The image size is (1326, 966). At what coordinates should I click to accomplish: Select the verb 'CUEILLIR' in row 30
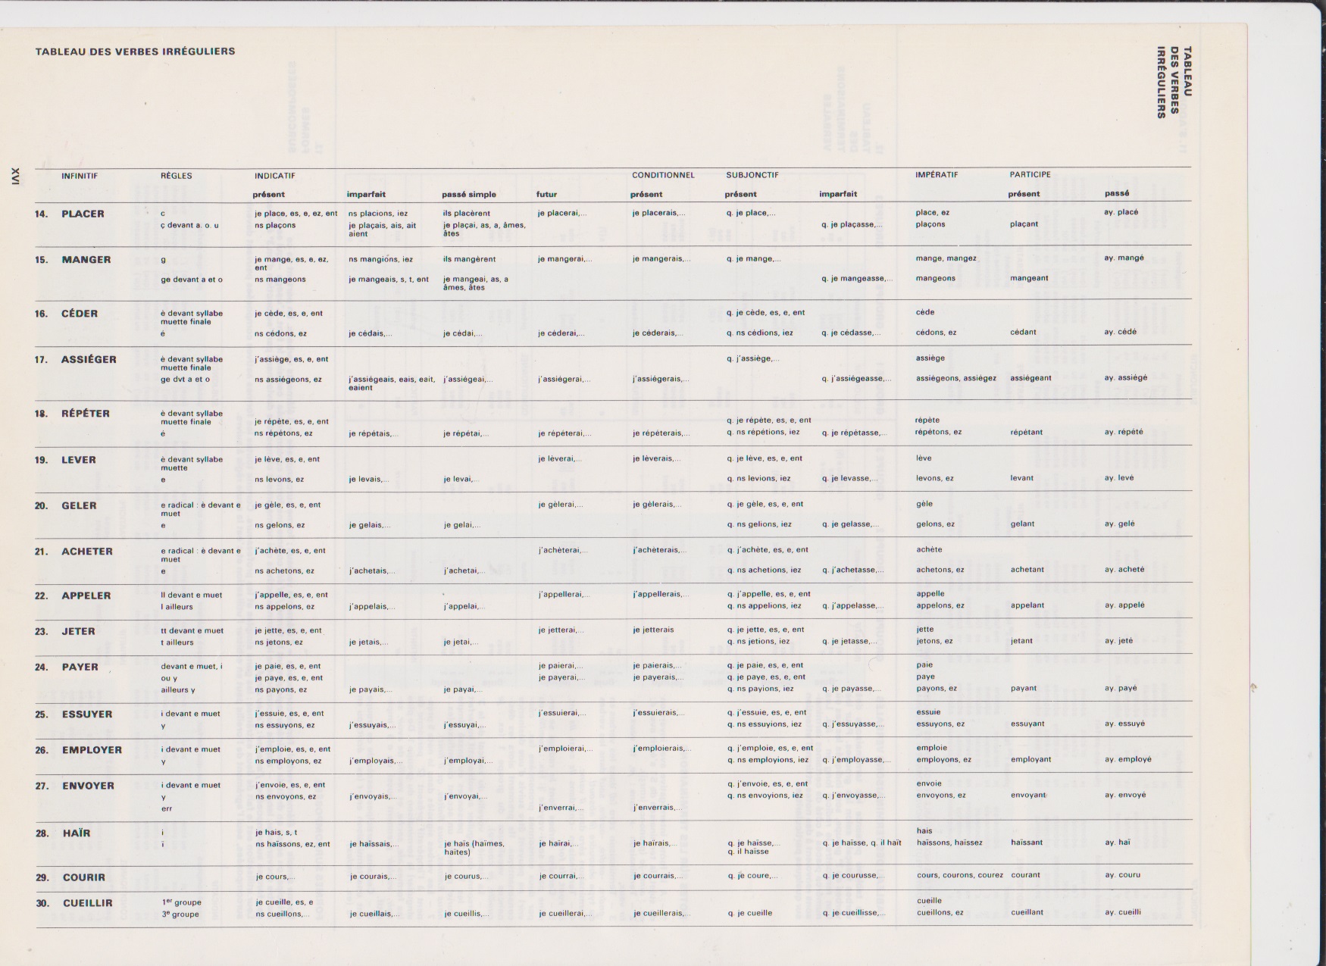88,903
